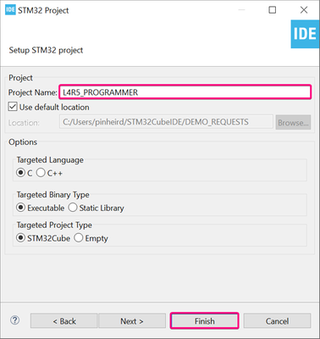Click the Targeted Binary Type label

click(52, 195)
